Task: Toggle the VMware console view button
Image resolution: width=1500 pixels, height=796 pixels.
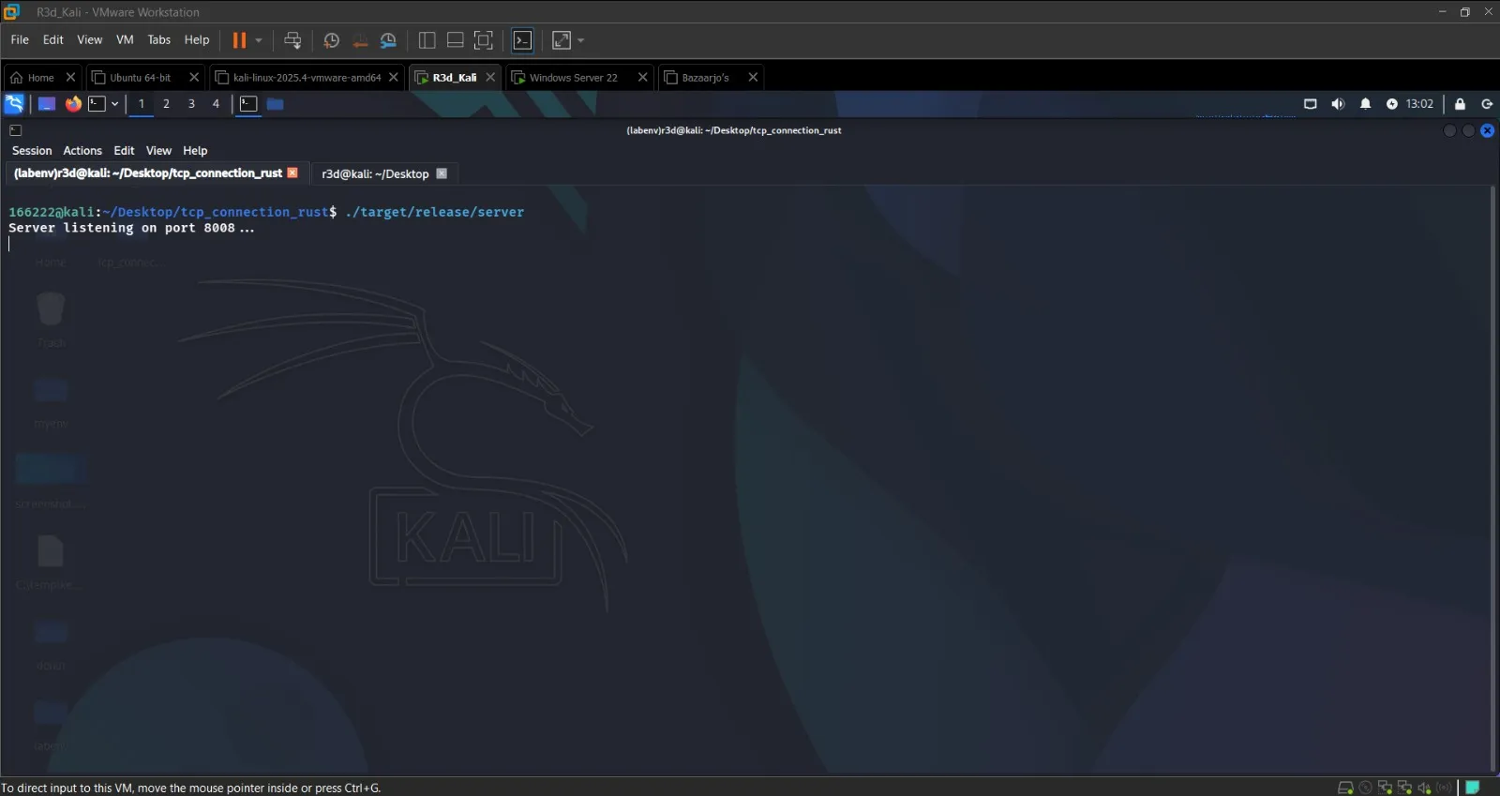Action: (x=523, y=40)
